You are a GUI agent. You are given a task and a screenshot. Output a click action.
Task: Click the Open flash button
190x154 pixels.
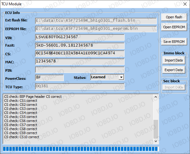(x=174, y=17)
